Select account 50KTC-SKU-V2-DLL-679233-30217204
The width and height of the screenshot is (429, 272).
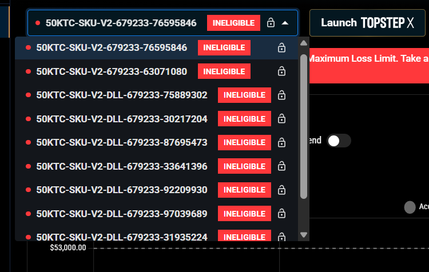point(157,119)
